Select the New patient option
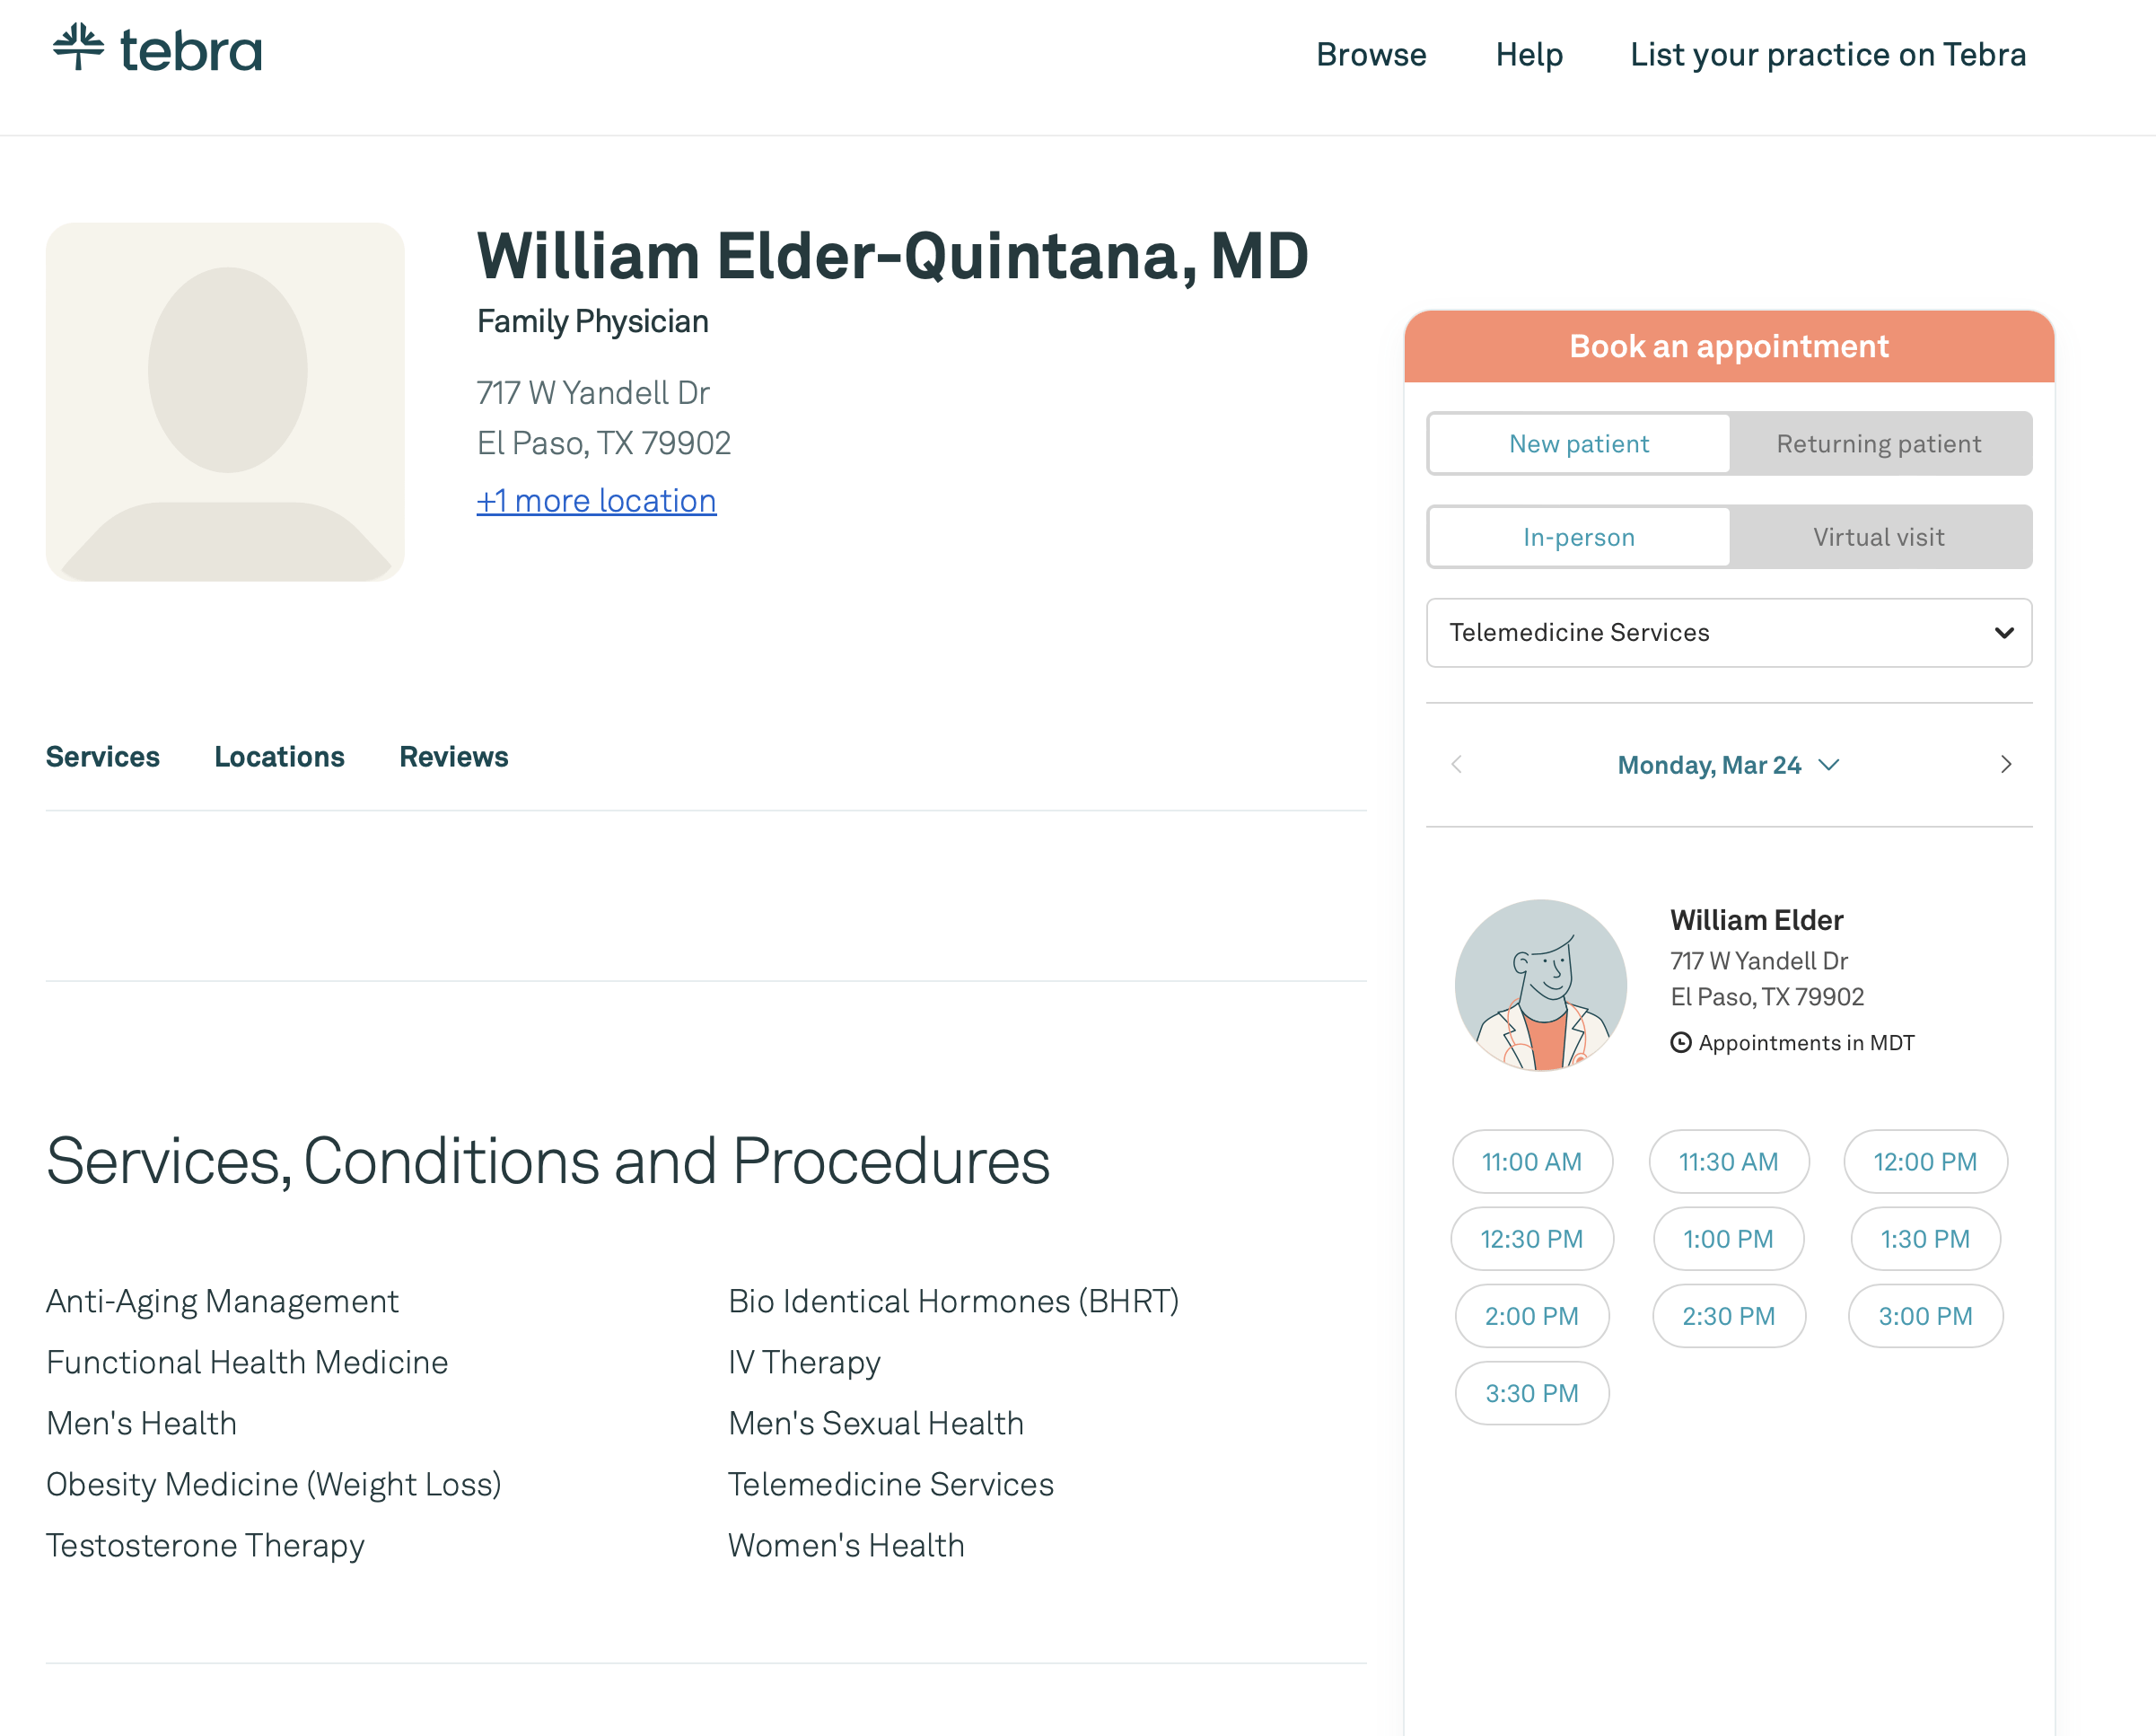 point(1578,444)
